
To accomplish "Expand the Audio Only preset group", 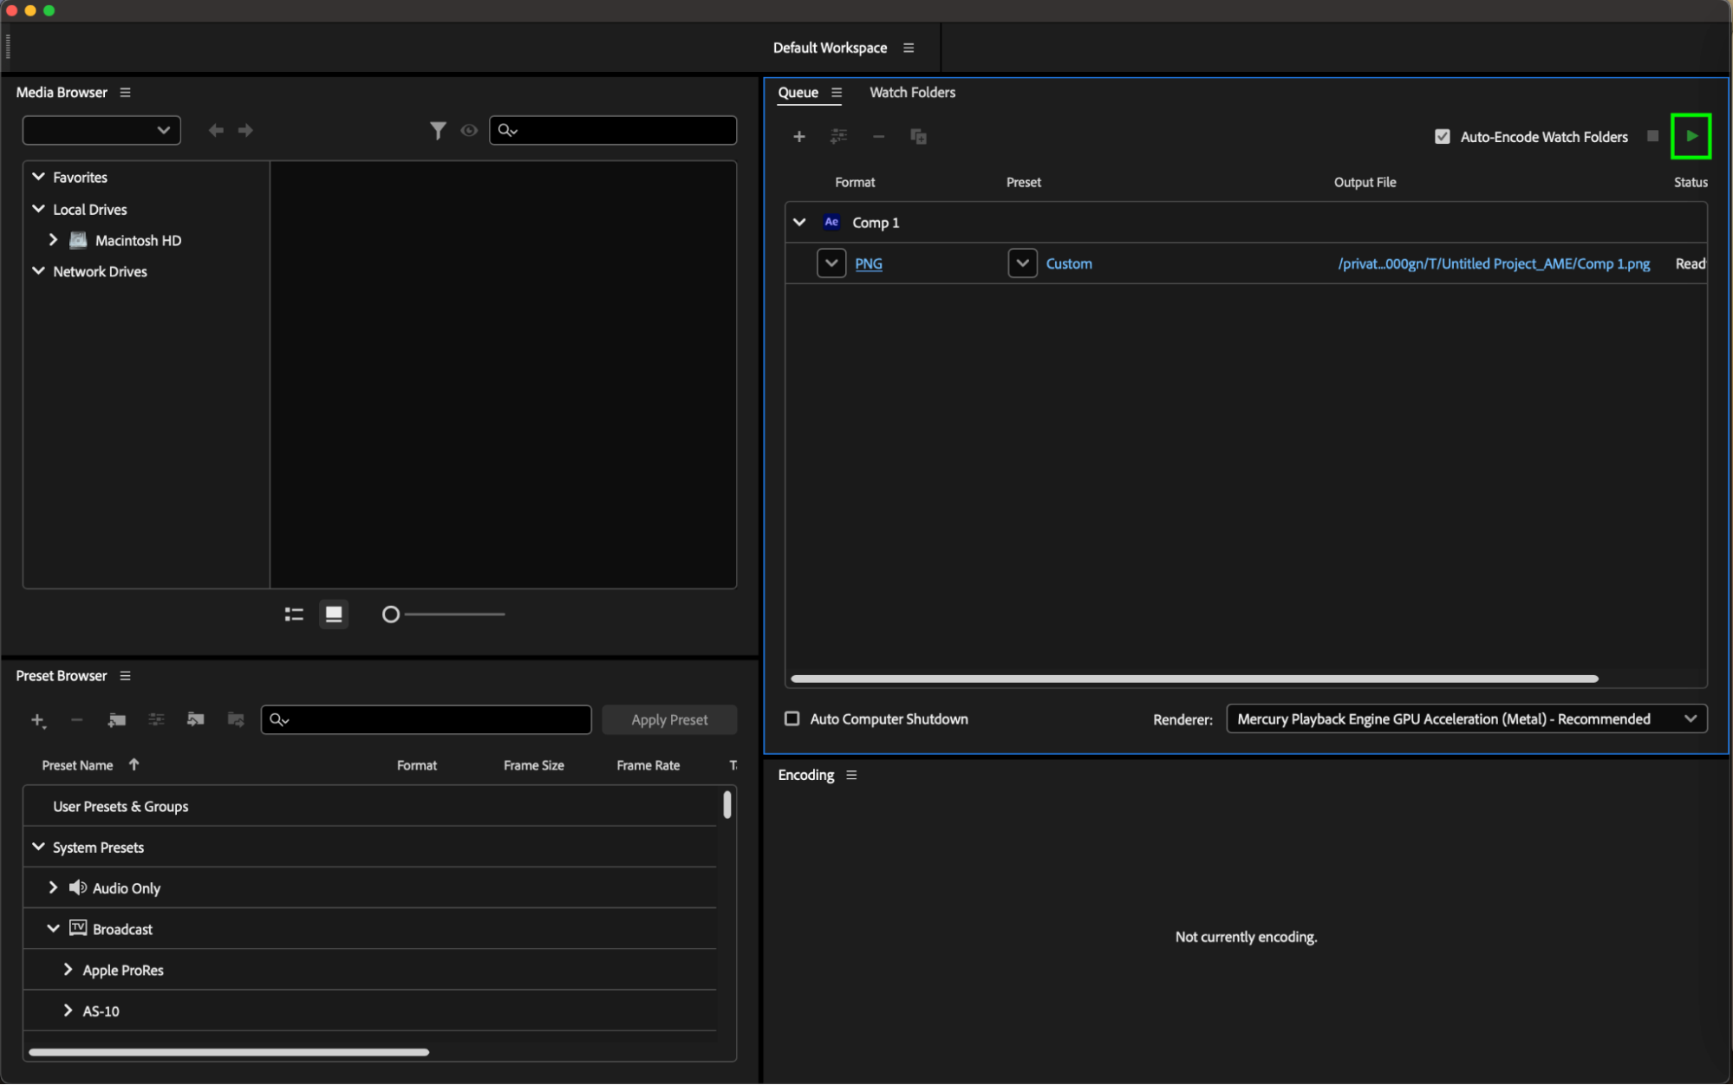I will point(53,887).
